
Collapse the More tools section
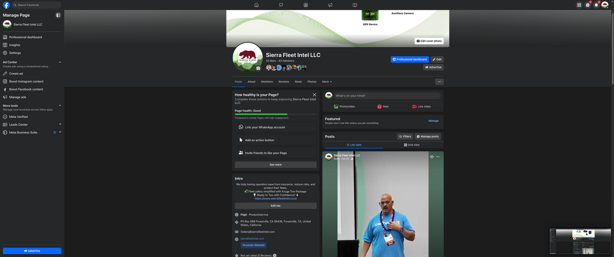click(x=60, y=106)
